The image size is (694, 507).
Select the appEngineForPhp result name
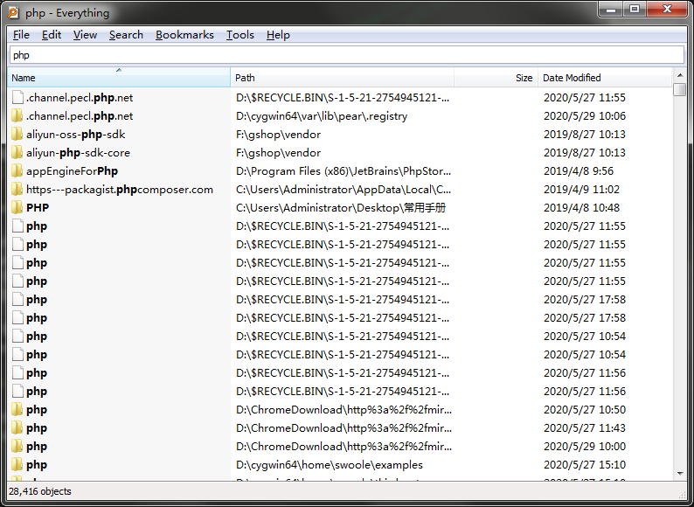coord(73,171)
